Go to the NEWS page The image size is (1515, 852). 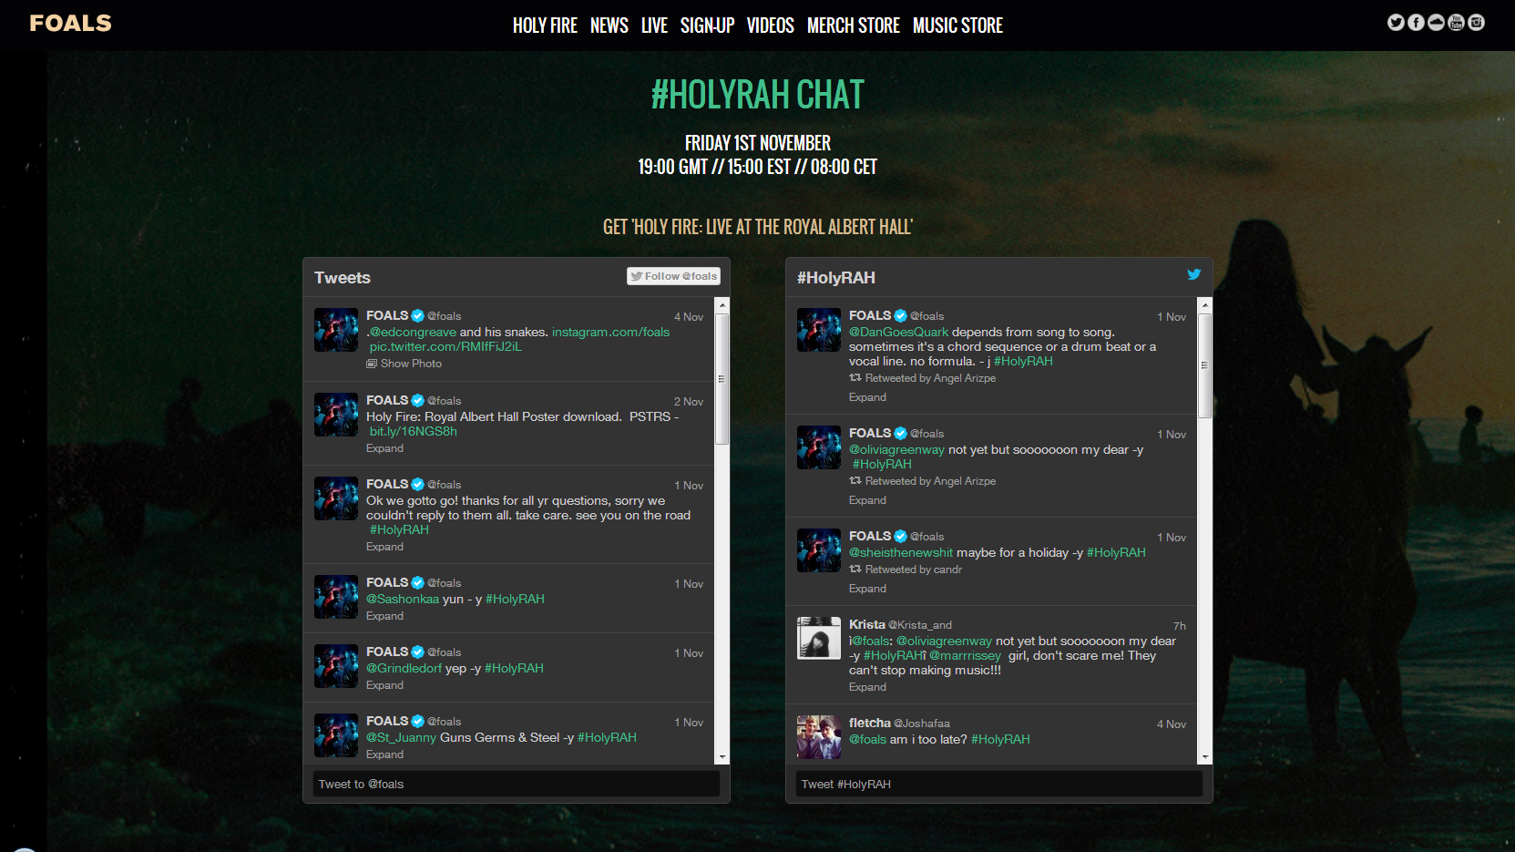click(609, 26)
